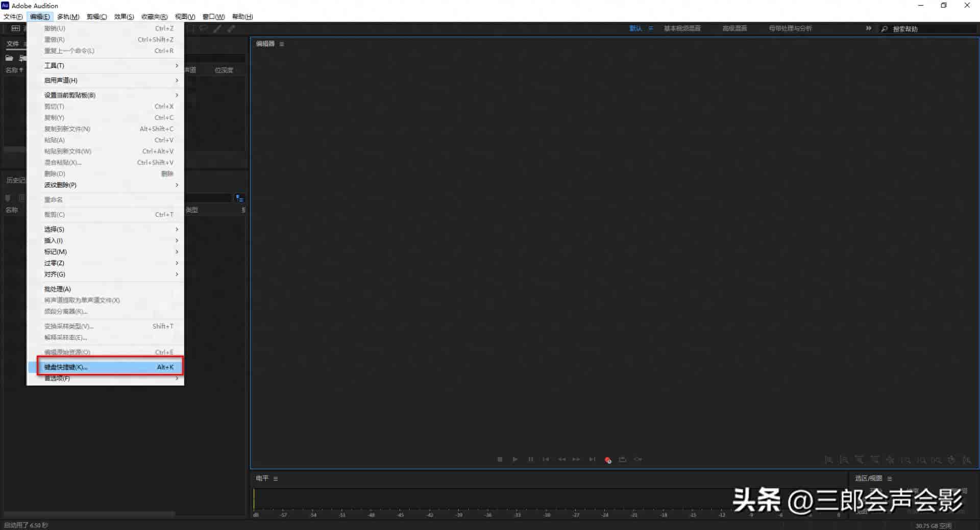
Task: Click status text 30.75 GB 空闲
Action: (933, 526)
